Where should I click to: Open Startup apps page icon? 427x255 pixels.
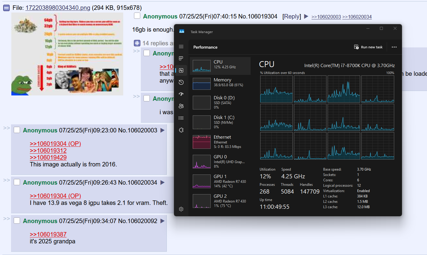tap(181, 94)
